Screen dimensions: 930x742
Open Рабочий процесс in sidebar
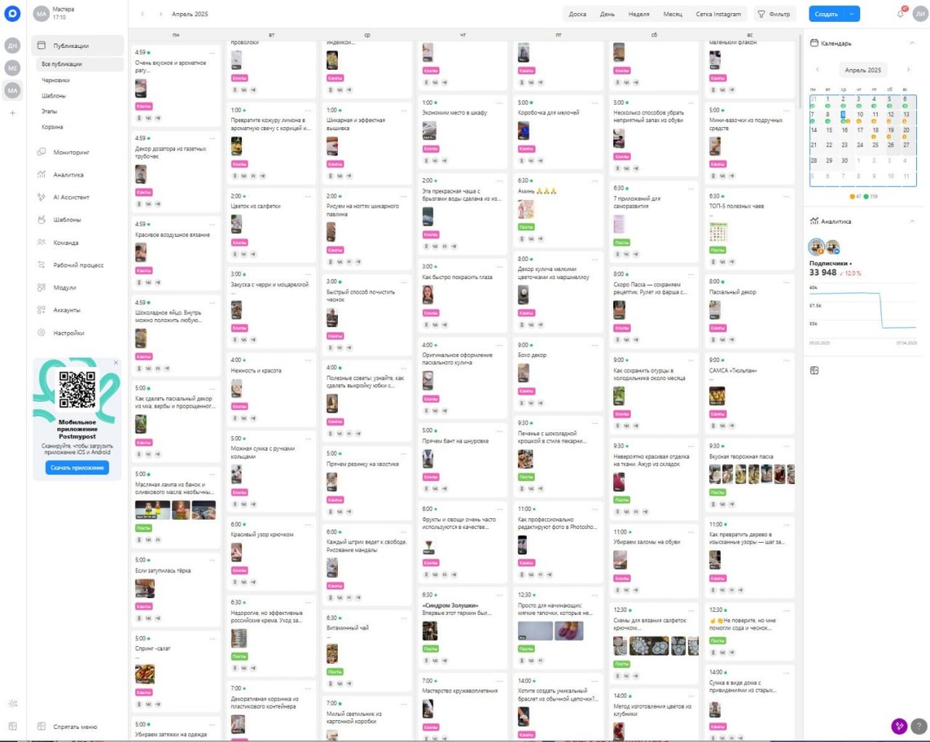[77, 265]
